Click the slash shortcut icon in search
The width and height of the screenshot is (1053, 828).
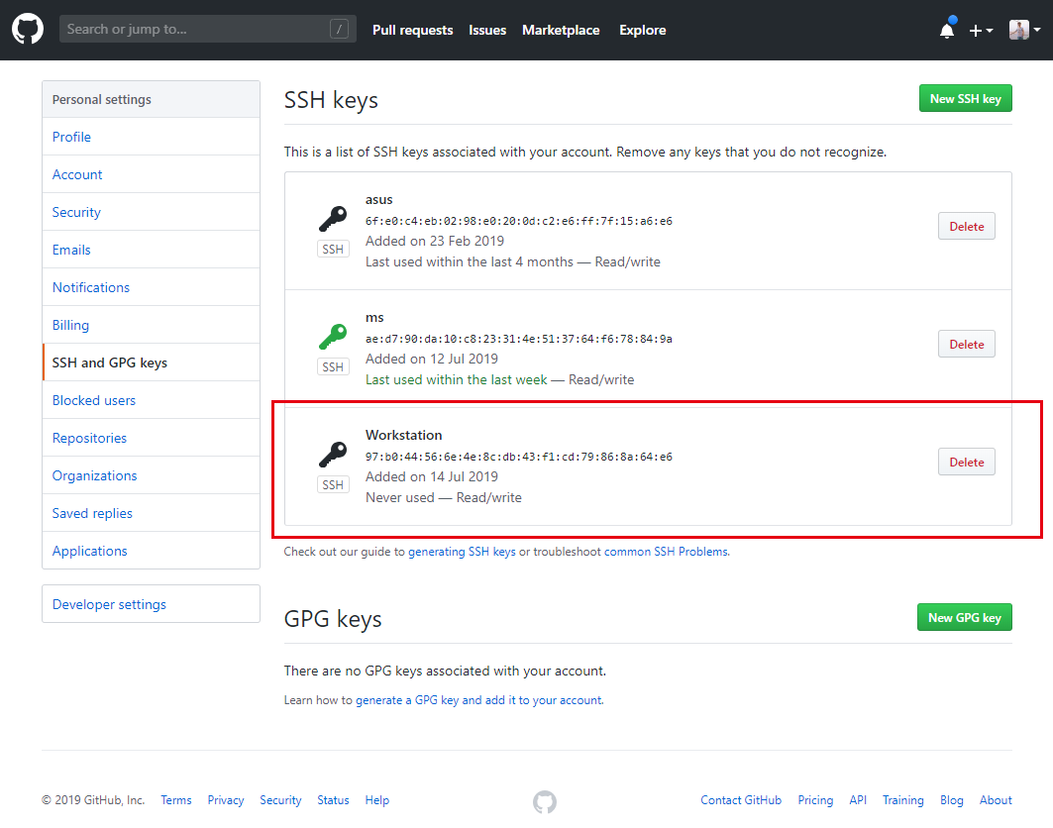(x=339, y=30)
